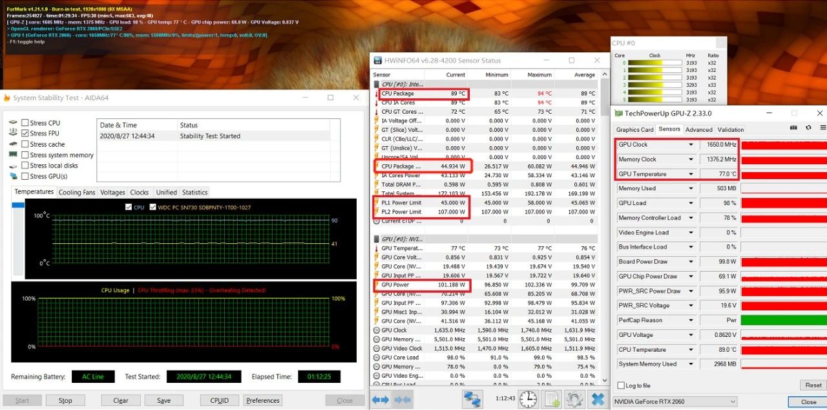827x410 pixels.
Task: Click the disk icon beside Stress local disks
Action: (x=13, y=165)
